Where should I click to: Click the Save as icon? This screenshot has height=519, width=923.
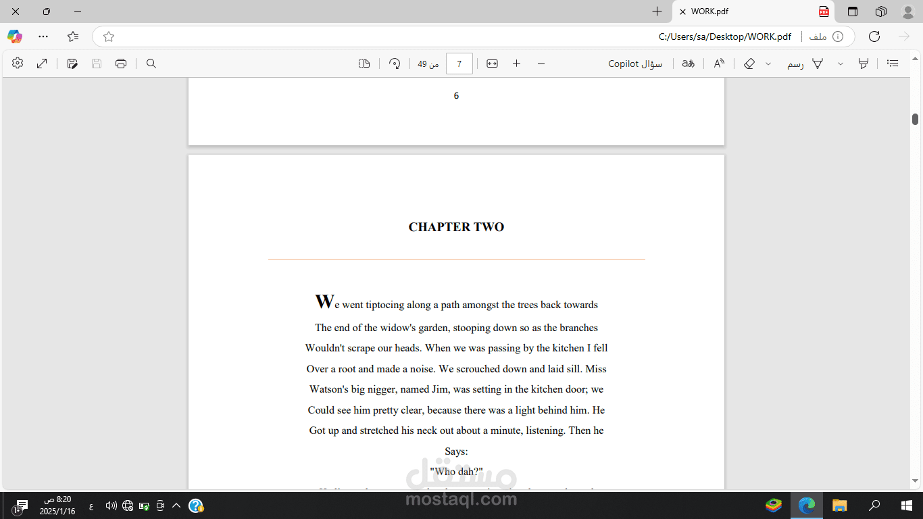coord(72,64)
